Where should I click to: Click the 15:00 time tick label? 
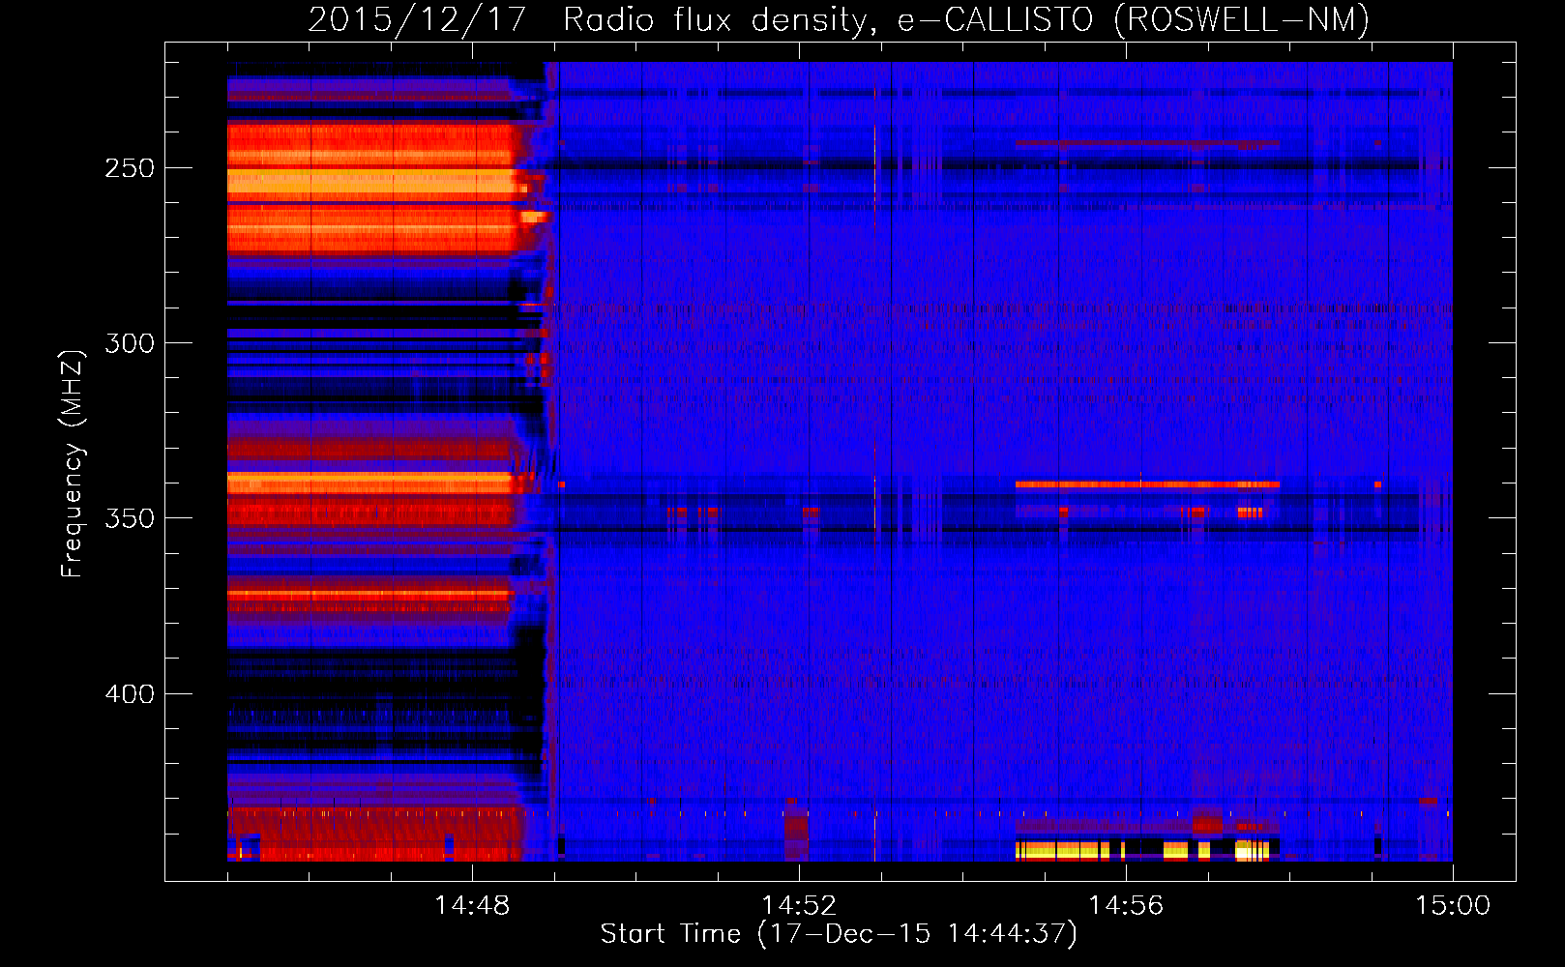tap(1453, 906)
